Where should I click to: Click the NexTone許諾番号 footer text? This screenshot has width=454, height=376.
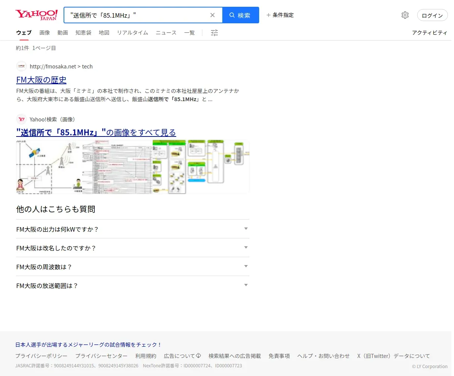click(193, 365)
